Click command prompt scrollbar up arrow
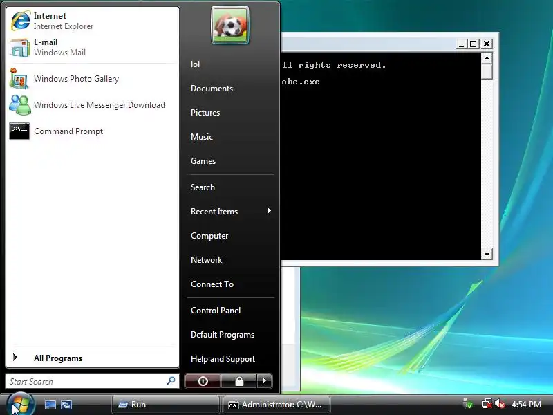Viewport: 553px width, 415px height. coord(487,58)
